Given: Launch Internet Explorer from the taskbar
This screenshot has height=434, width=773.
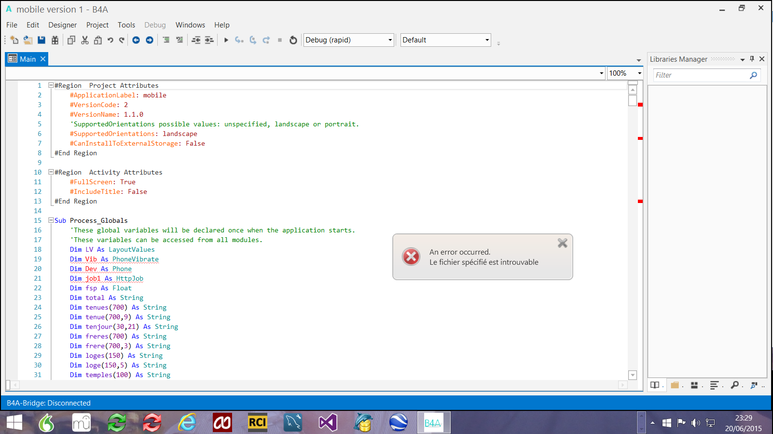Looking at the screenshot, I should [x=187, y=423].
